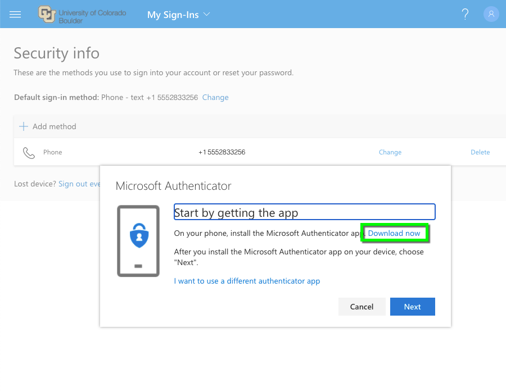This screenshot has height=392, width=506.
Task: Click the University of Colorado Boulder logo
Action: pyautogui.click(x=82, y=14)
